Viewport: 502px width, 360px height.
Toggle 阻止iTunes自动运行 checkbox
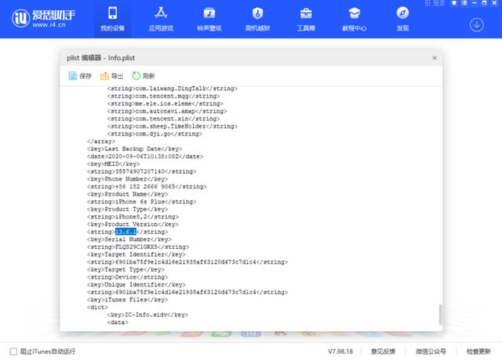click(x=13, y=351)
